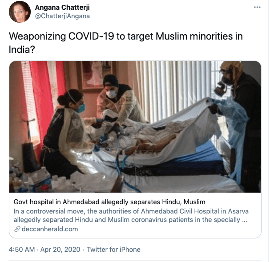Click the @ChatterjiAngana handle

pos(62,16)
